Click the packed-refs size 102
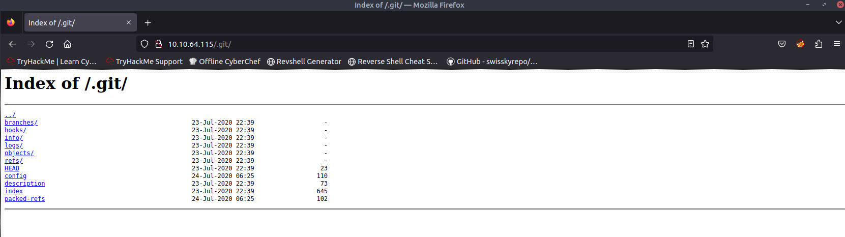 coord(322,199)
